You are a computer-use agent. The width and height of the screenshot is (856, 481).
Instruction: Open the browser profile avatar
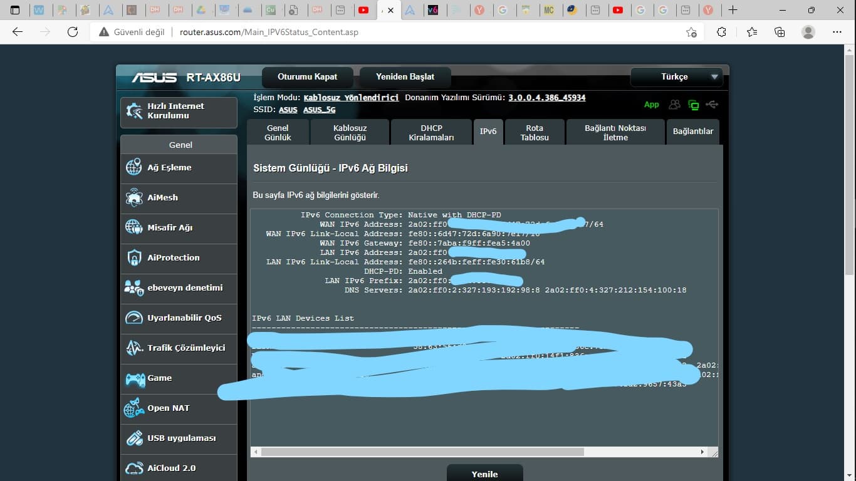pyautogui.click(x=808, y=32)
